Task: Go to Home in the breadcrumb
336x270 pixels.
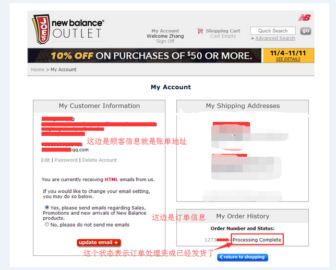Action: click(x=38, y=69)
